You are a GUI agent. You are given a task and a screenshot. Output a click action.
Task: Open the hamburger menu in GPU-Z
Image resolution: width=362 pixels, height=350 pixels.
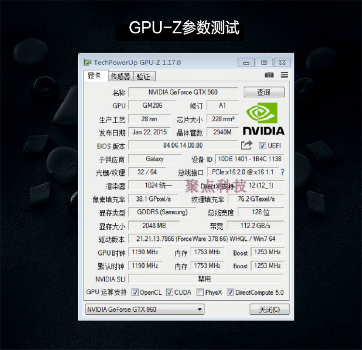click(x=284, y=75)
